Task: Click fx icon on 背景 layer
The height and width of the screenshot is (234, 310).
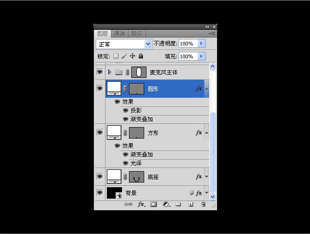Action: coord(199,193)
